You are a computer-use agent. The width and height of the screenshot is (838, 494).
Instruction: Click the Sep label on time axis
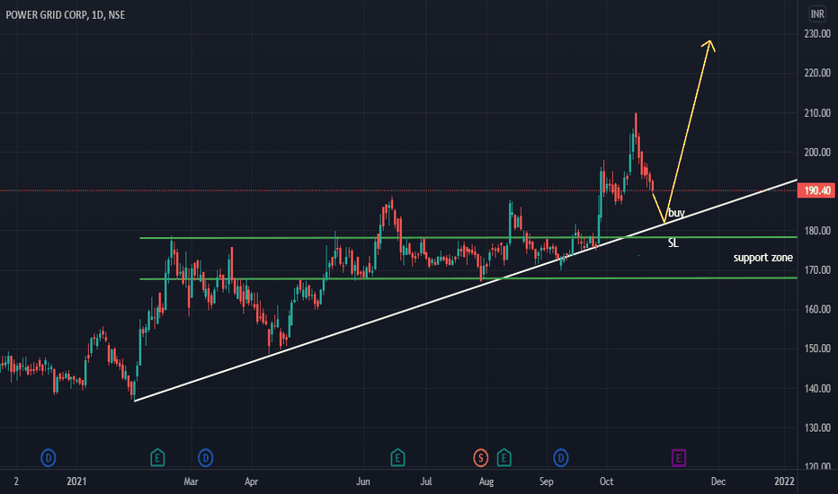546,481
